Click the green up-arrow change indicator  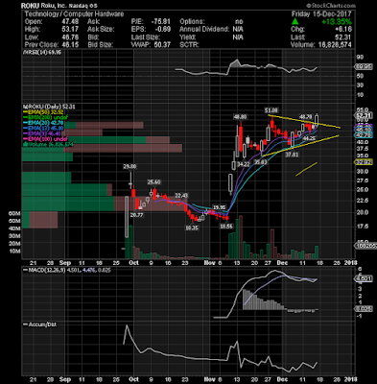[295, 22]
